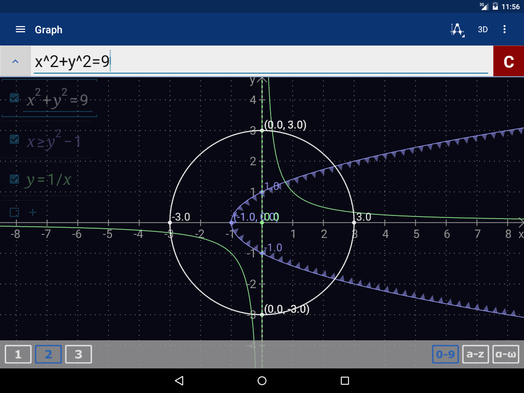Switch to 3D graph mode

483,30
